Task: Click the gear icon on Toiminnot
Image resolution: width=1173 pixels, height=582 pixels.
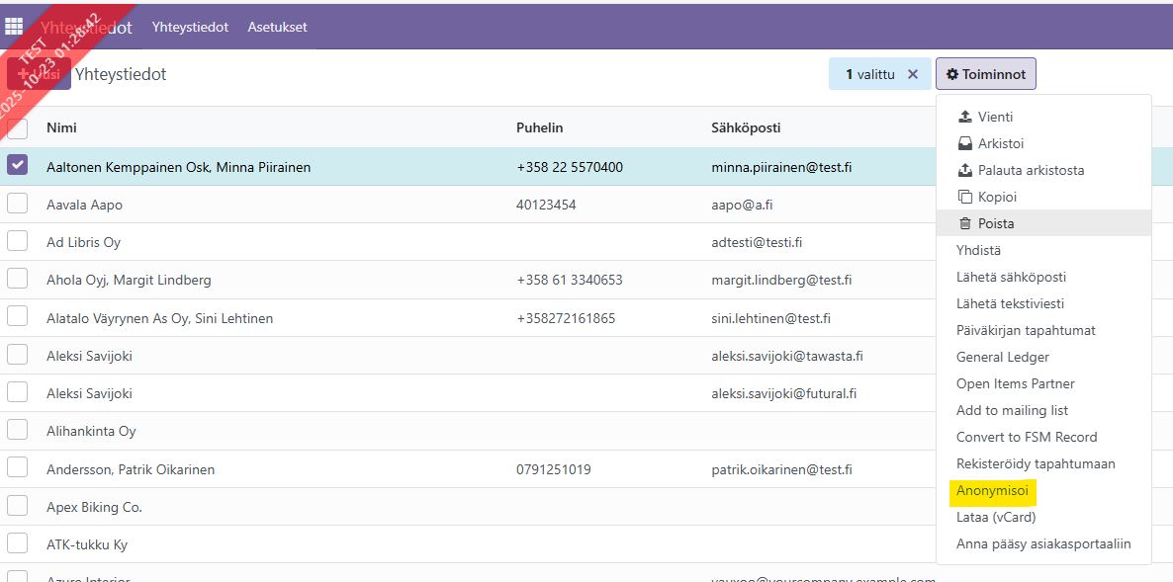Action: point(952,74)
